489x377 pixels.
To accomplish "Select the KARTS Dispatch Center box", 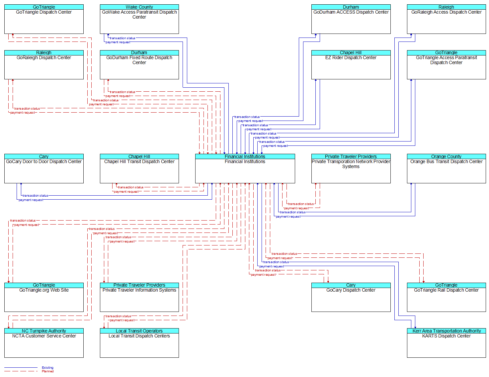I will pyautogui.click(x=447, y=343).
